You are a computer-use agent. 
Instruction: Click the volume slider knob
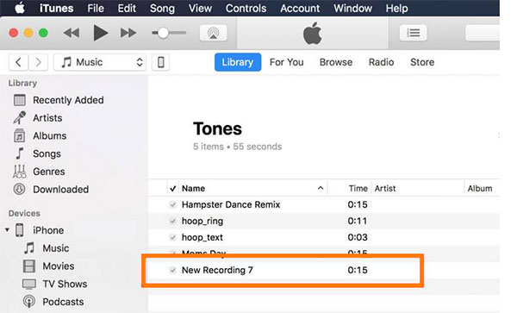163,33
